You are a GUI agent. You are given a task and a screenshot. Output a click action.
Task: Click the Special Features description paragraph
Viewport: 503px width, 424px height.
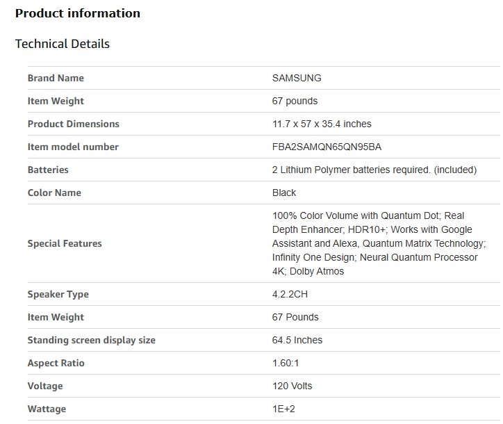pos(379,243)
